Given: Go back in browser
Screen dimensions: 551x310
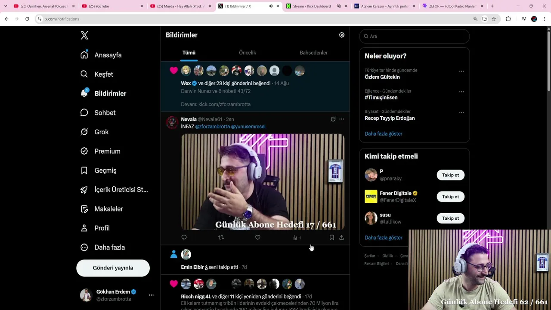Looking at the screenshot, I should click(x=6, y=19).
